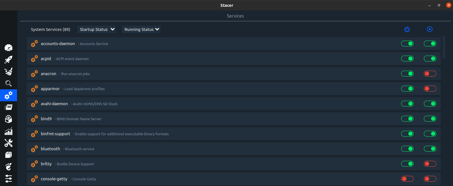453x186 pixels.
Task: Select the binfmt-support service name
Action: 55,134
